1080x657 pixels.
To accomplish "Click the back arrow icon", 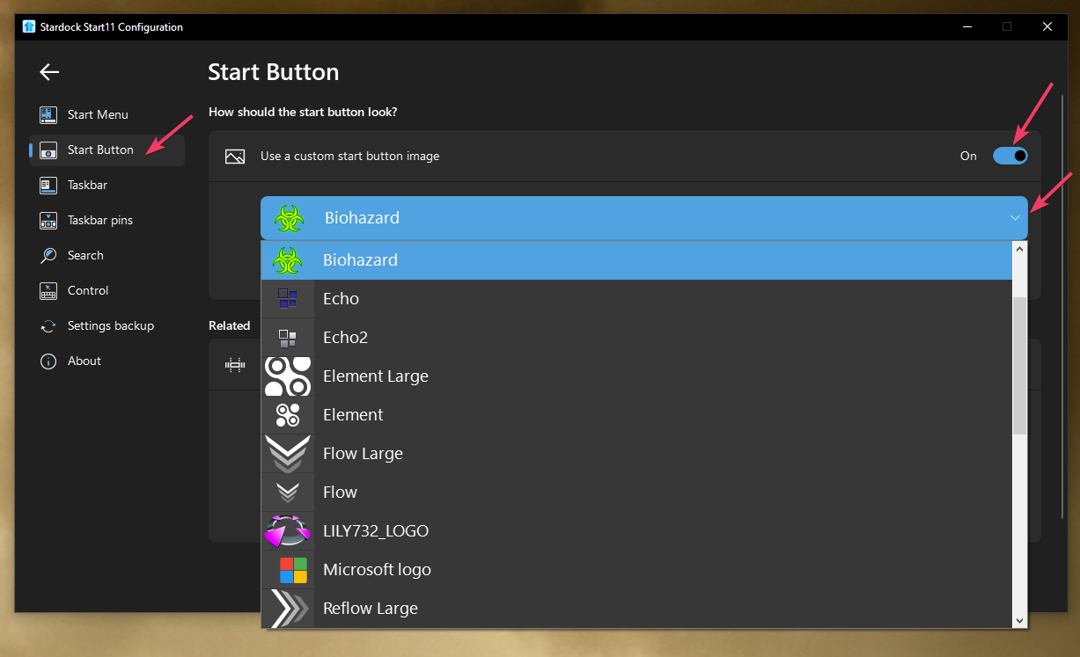I will coord(49,72).
